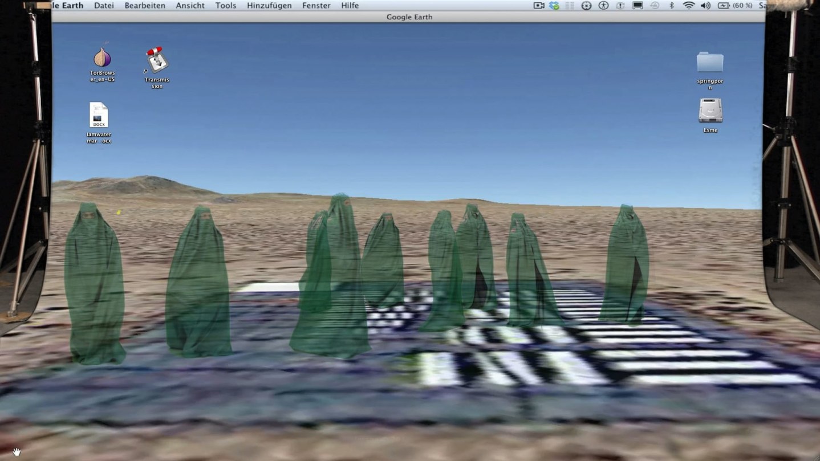Open the Tools menu
Image resolution: width=820 pixels, height=461 pixels.
(x=225, y=5)
